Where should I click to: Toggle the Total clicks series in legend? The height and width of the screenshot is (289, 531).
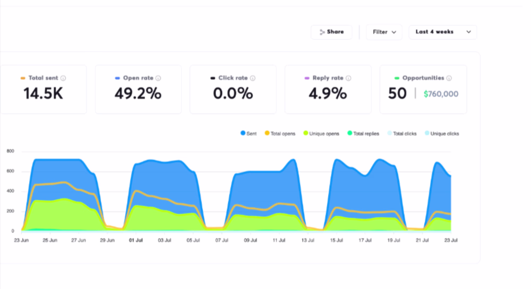click(x=402, y=133)
